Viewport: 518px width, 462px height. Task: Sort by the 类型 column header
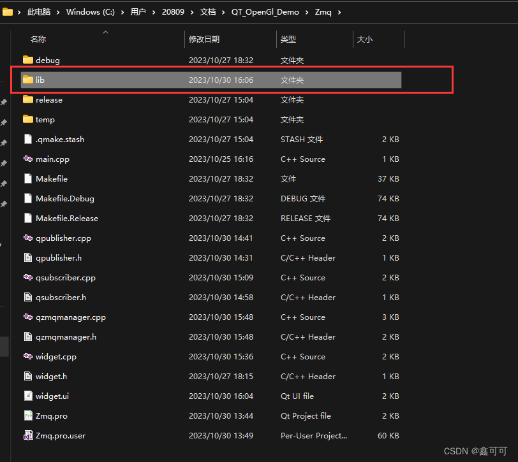288,40
